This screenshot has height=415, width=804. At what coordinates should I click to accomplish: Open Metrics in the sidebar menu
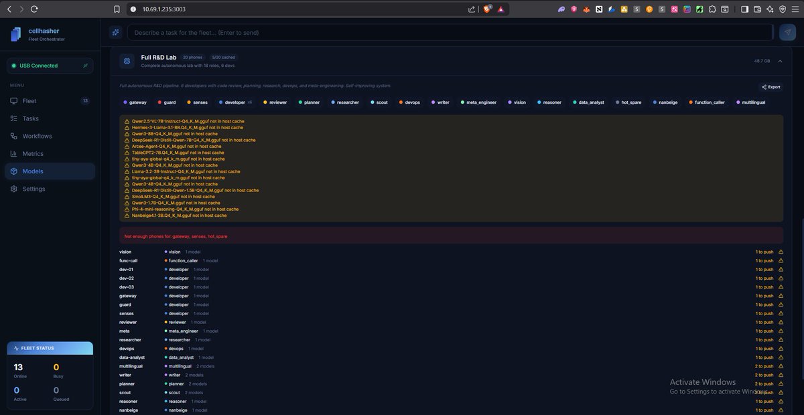(x=50, y=154)
